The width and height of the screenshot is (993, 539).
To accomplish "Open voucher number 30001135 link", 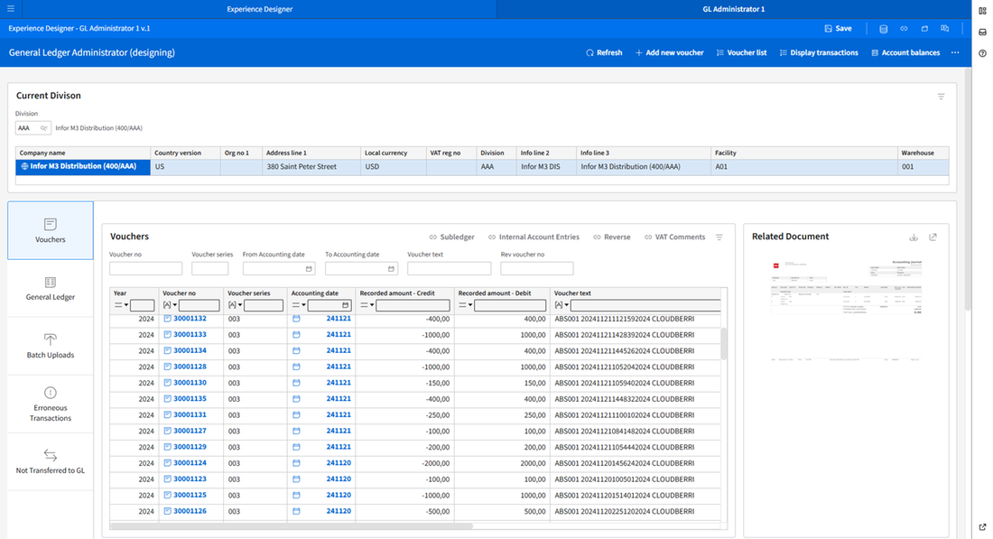I will tap(190, 399).
